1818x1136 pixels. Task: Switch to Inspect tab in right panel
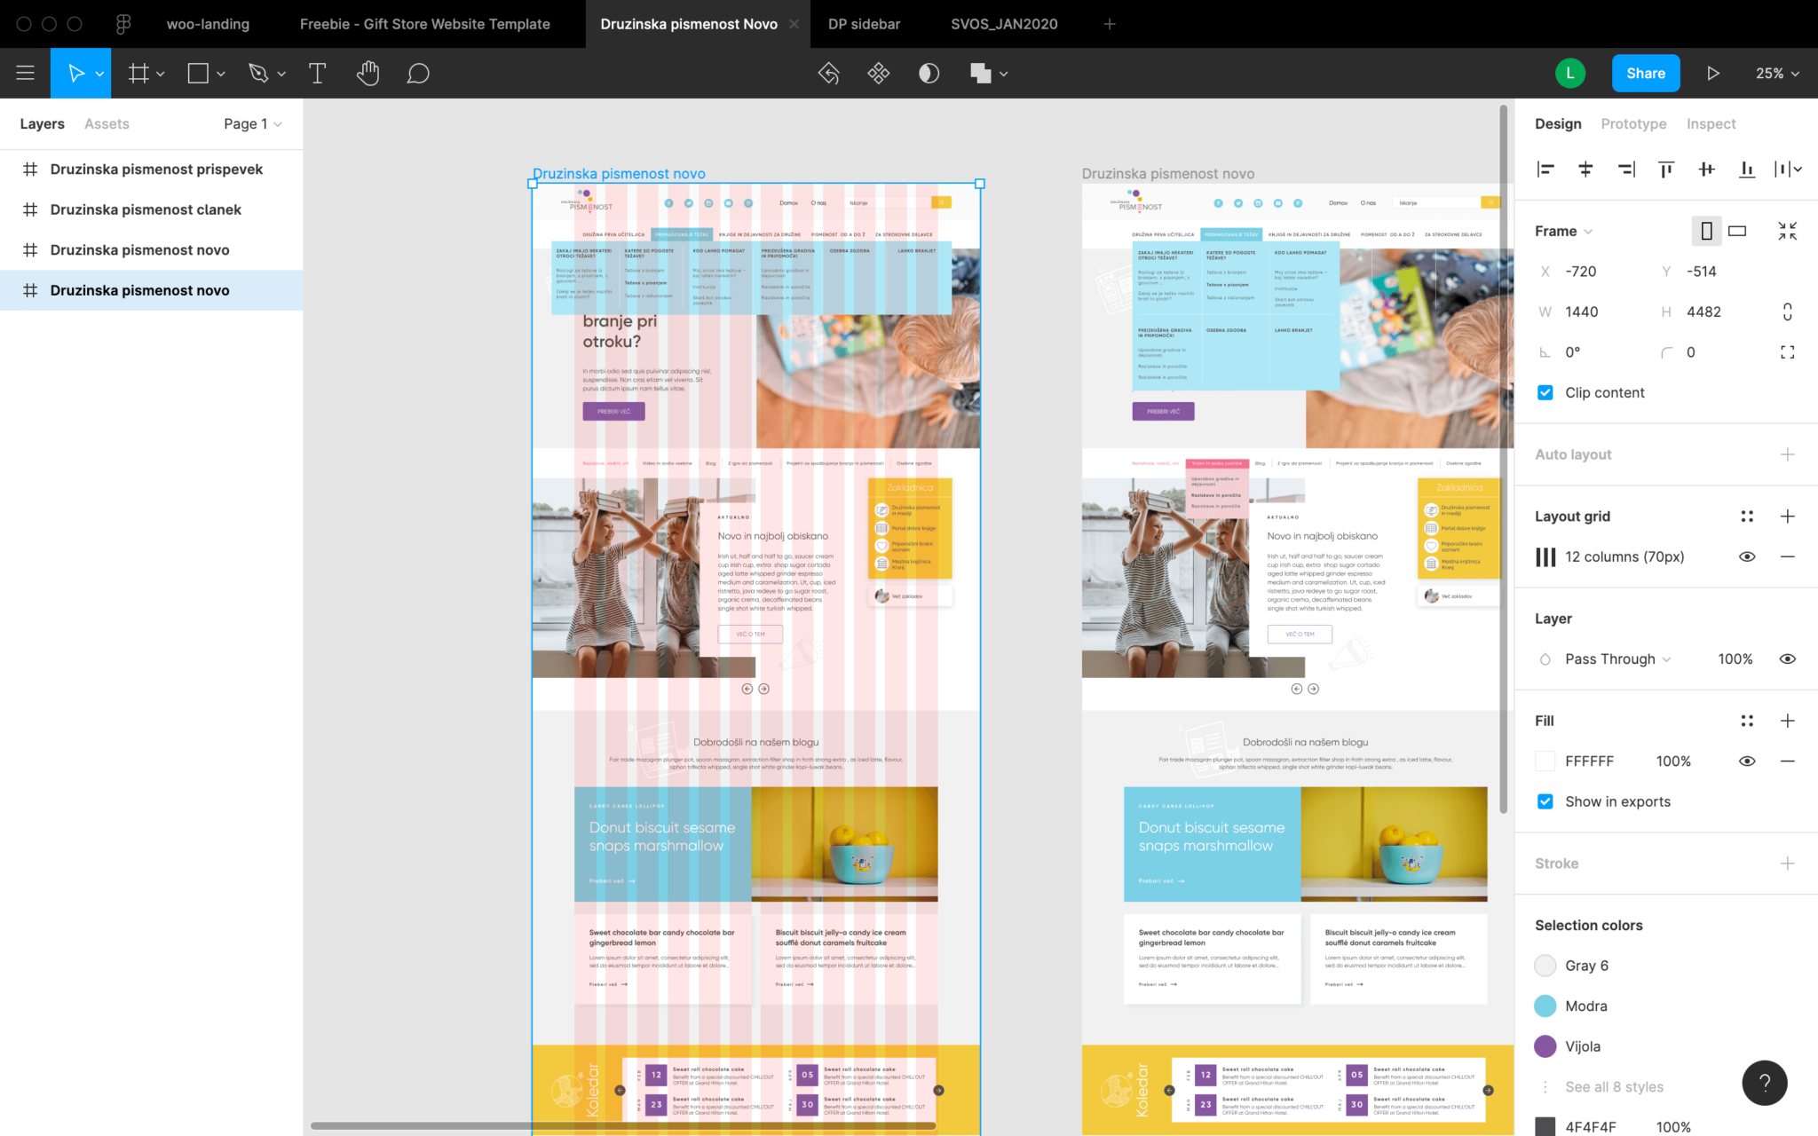coord(1711,123)
